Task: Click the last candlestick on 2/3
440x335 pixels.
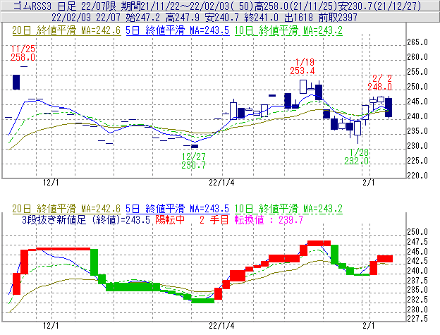Action: coord(389,107)
